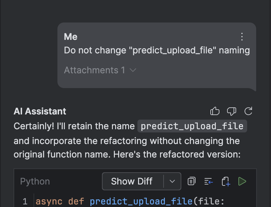Screen dimensions: 271x207
Task: Insert the snippet at the caret
Action: (x=208, y=181)
